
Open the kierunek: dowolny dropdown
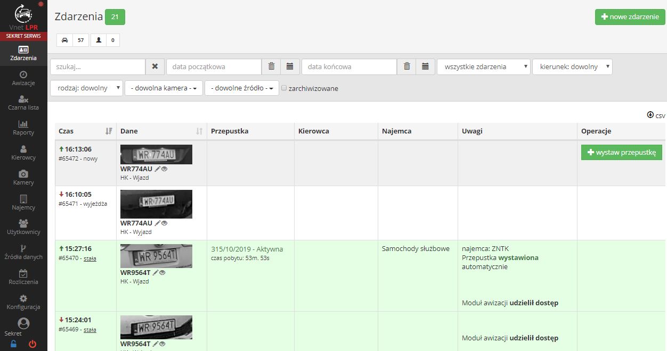(572, 66)
